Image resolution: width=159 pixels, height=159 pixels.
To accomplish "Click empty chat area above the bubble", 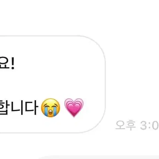I will (79, 17).
